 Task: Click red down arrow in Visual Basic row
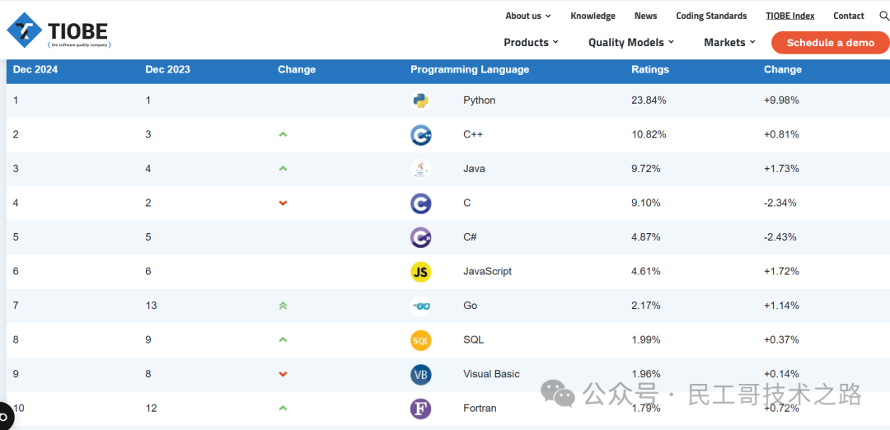pos(283,374)
